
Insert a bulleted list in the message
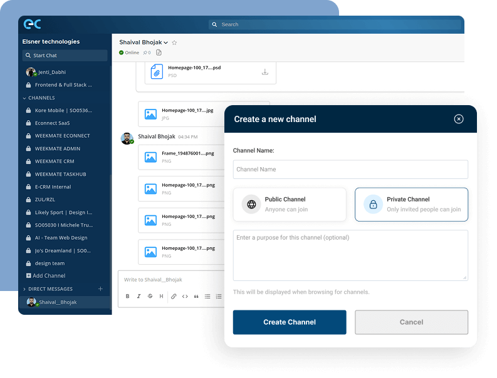tap(207, 297)
